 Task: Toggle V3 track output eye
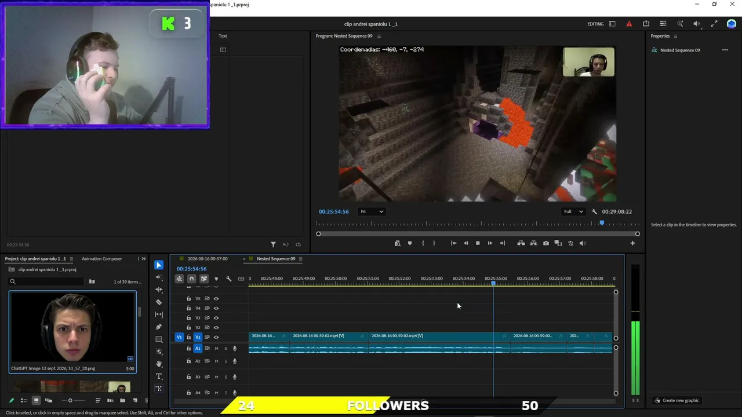point(216,317)
